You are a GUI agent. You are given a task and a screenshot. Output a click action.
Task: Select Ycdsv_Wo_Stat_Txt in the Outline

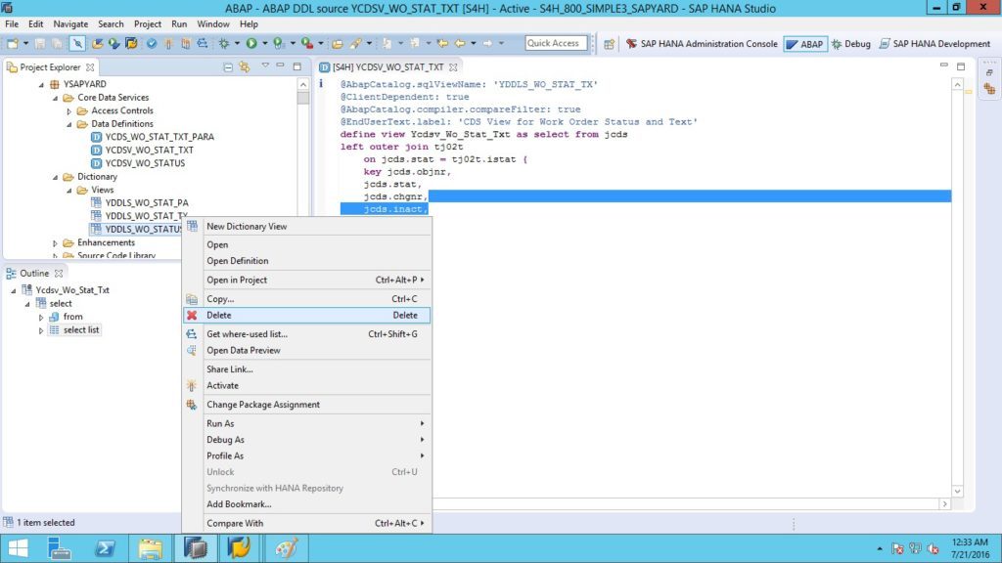pos(72,290)
